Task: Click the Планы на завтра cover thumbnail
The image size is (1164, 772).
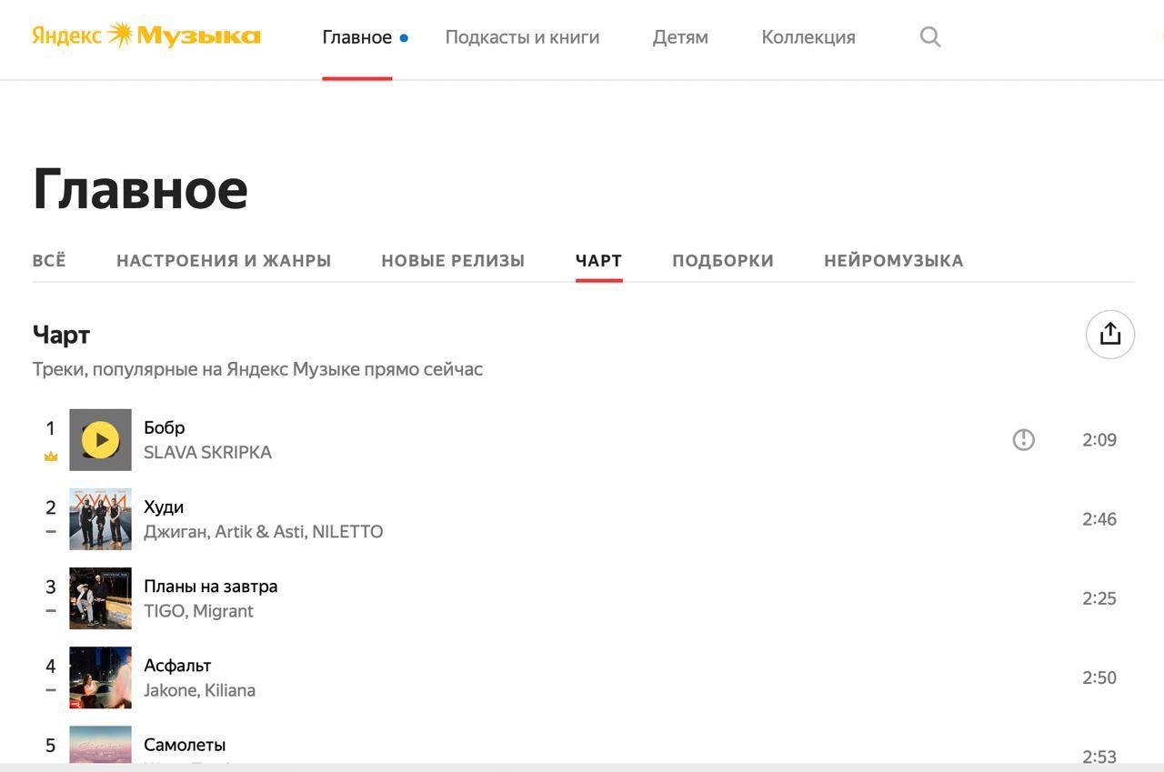Action: (100, 598)
